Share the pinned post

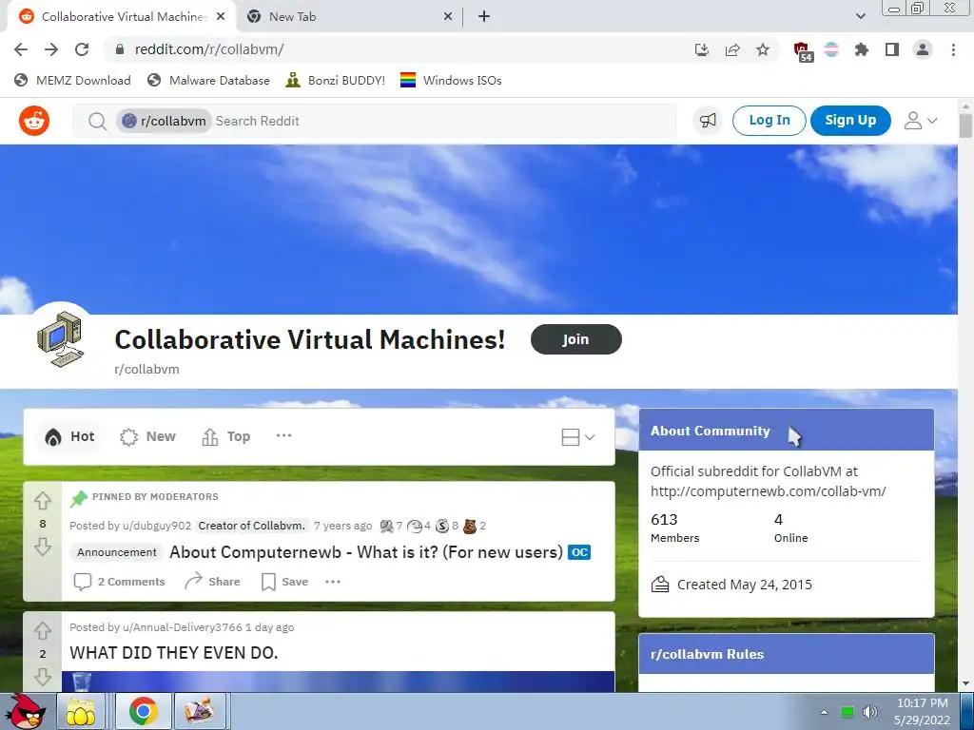coord(212,582)
